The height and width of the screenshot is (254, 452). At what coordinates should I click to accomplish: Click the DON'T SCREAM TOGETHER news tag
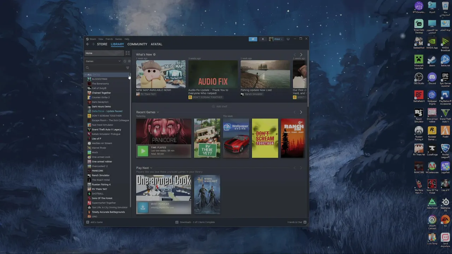(x=206, y=97)
